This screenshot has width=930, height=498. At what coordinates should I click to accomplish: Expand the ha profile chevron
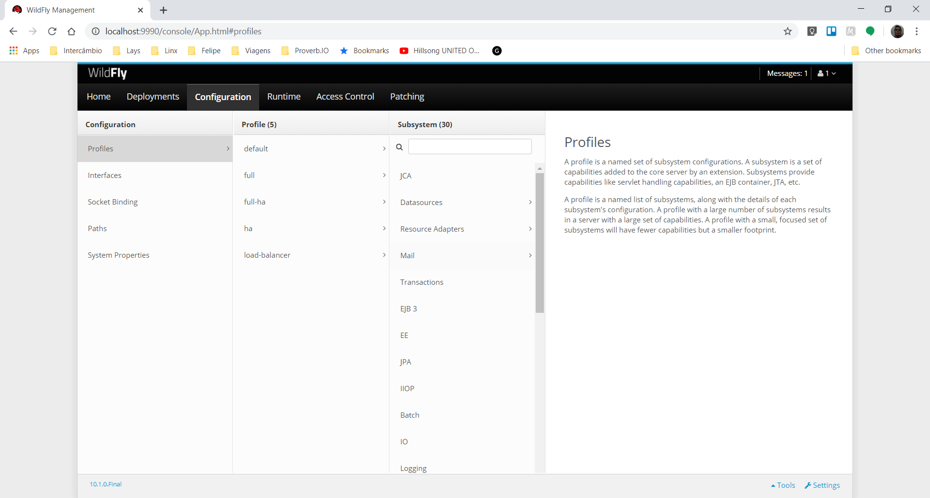click(x=384, y=228)
